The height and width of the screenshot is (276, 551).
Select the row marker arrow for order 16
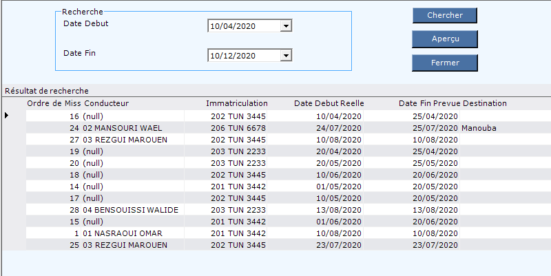pyautogui.click(x=7, y=115)
